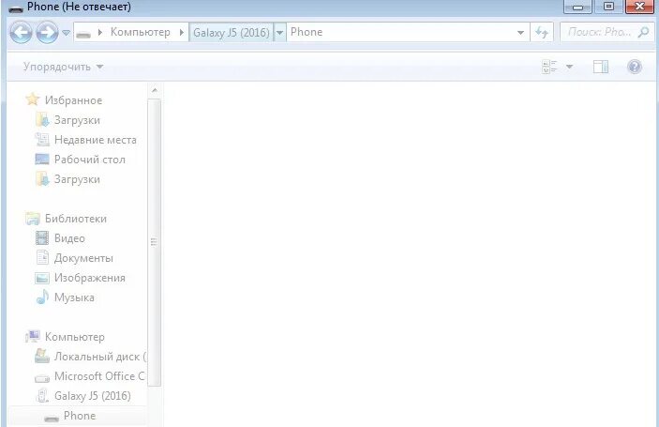
Task: Select the Phone item in navigation tree
Action: click(x=80, y=416)
